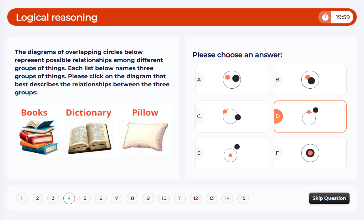The width and height of the screenshot is (364, 220).
Task: Open question 5 in navigator
Action: click(x=85, y=198)
